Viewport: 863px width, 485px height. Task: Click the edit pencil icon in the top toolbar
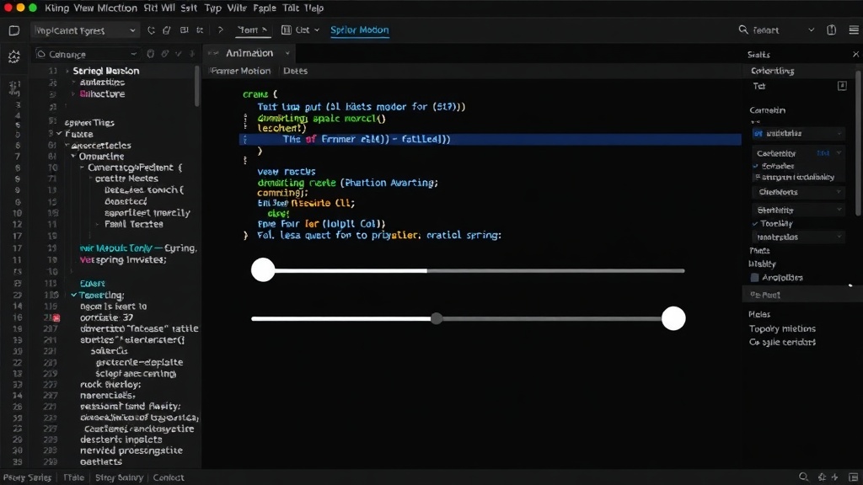pos(167,30)
